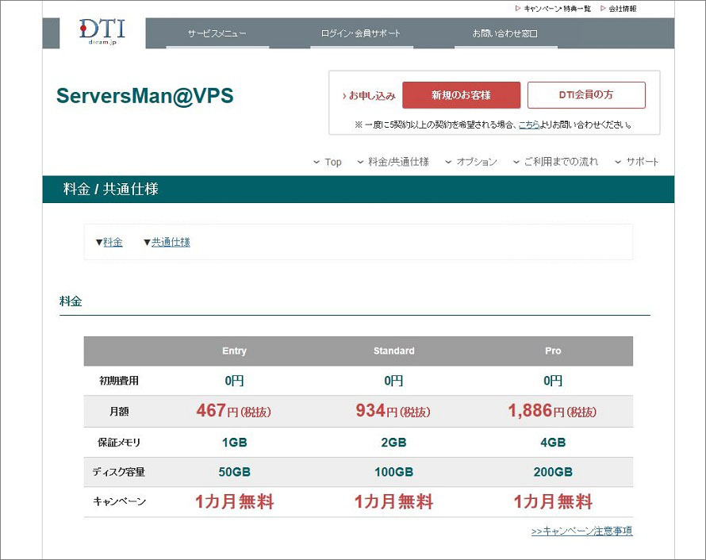Screen dimensions: 706x560
Task: Click the 1,886円 monthly price
Action: 552,411
